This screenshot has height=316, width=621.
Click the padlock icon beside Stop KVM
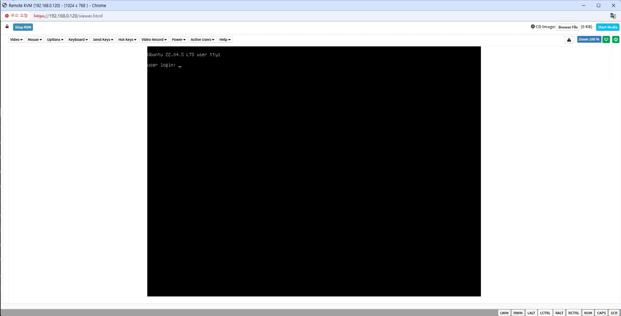point(7,27)
